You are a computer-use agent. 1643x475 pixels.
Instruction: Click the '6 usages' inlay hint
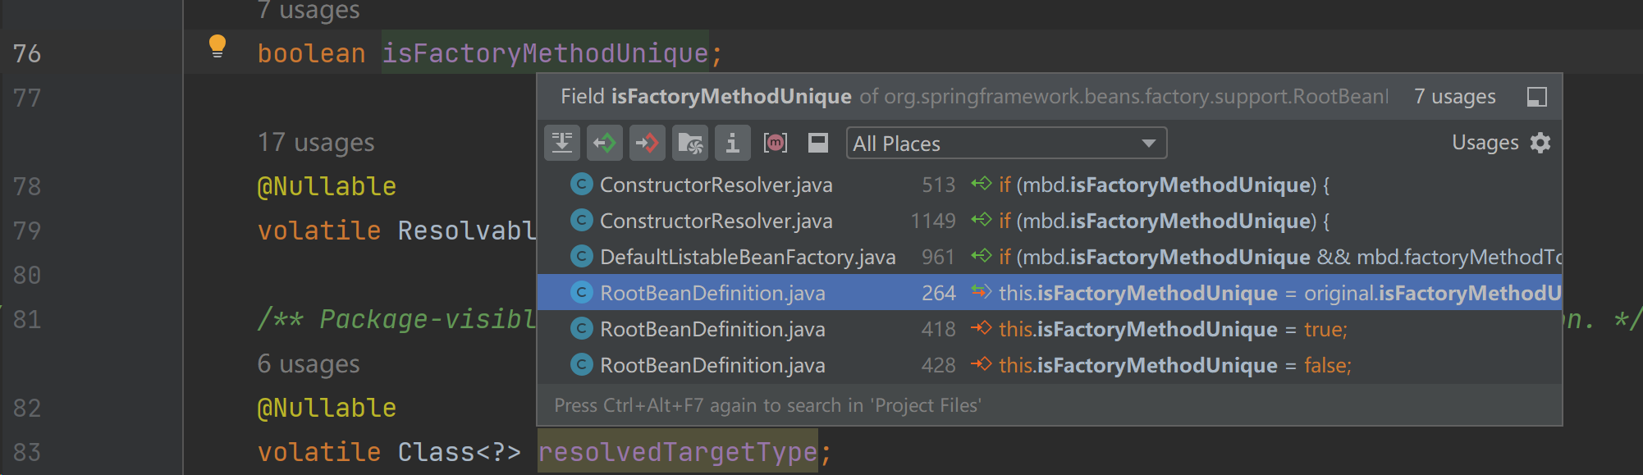(x=309, y=364)
